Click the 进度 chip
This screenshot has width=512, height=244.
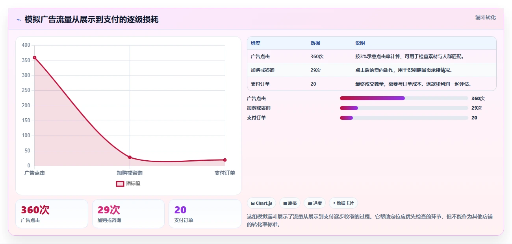point(315,203)
